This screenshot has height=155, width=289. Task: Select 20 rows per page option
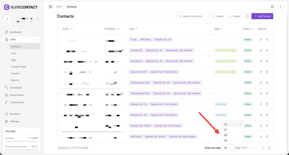pos(226,135)
